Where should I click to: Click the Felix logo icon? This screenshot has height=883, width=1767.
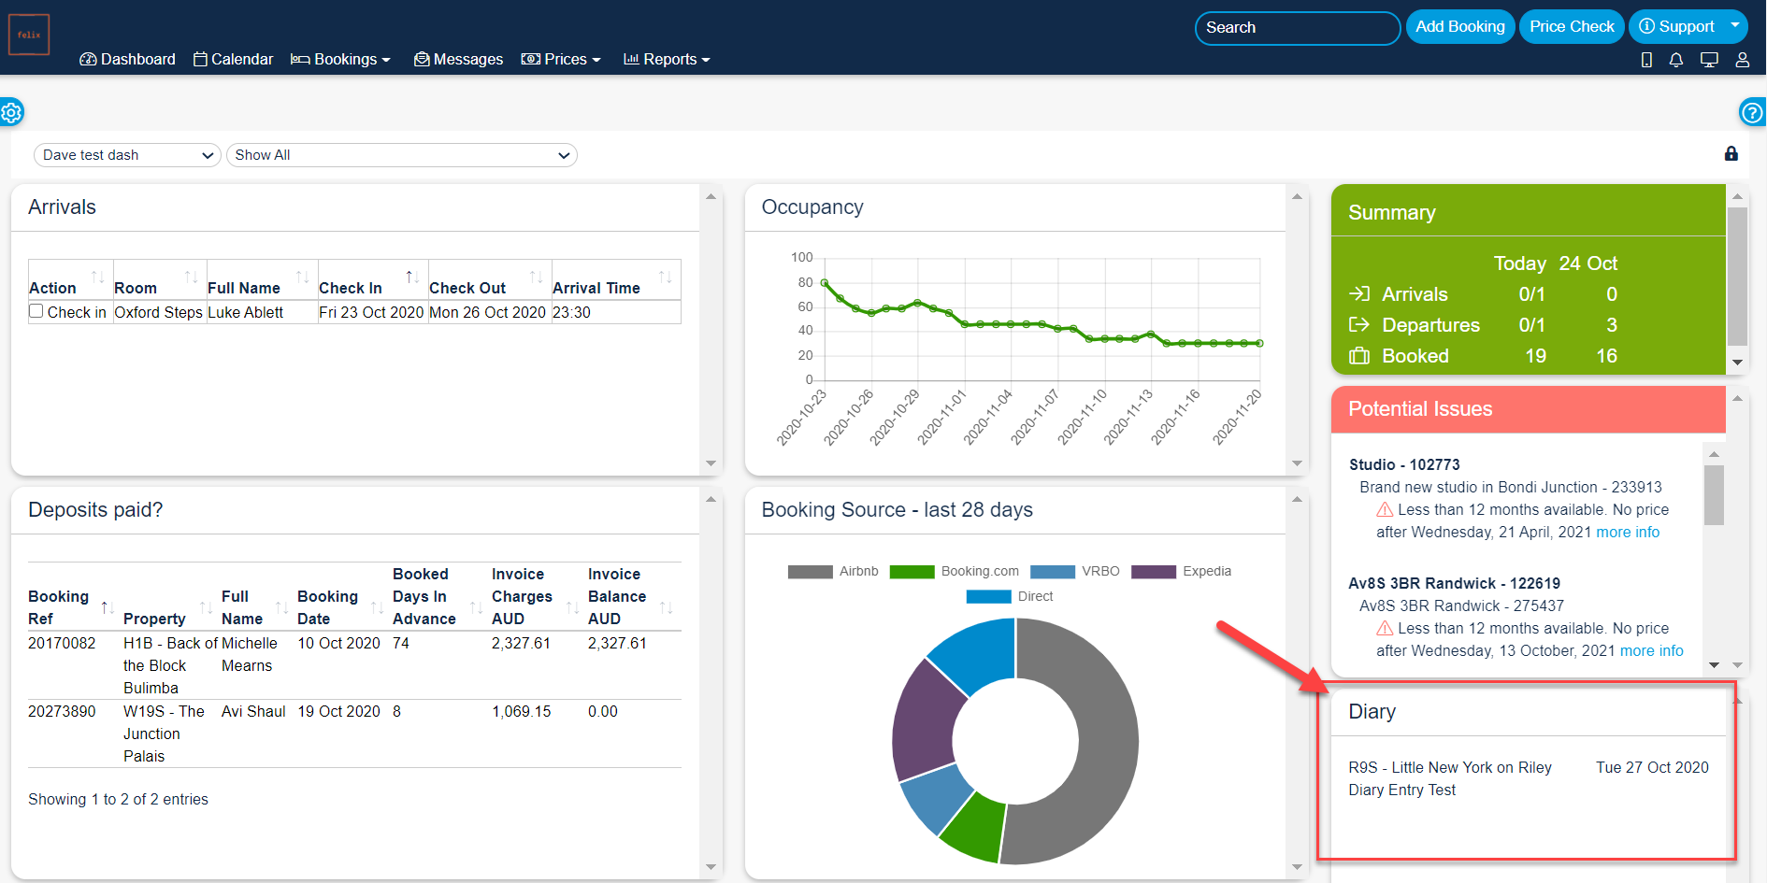point(29,35)
